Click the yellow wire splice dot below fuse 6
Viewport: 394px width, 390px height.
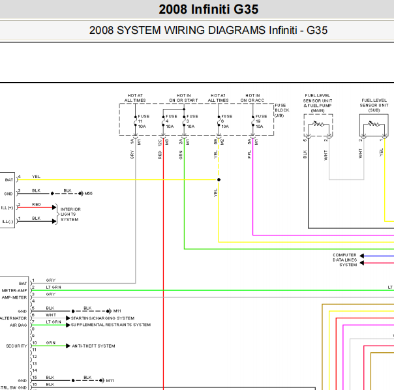point(219,179)
